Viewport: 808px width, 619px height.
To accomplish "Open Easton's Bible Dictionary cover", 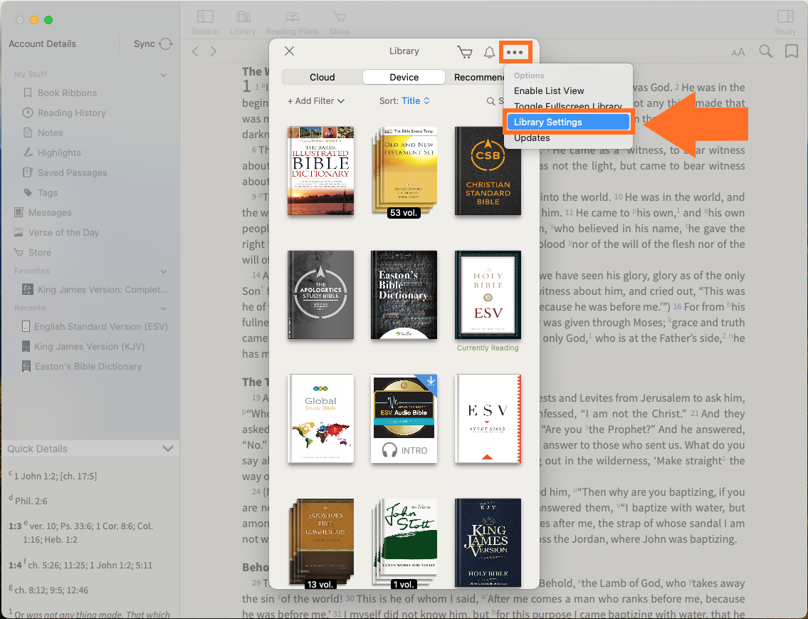I will tap(404, 295).
